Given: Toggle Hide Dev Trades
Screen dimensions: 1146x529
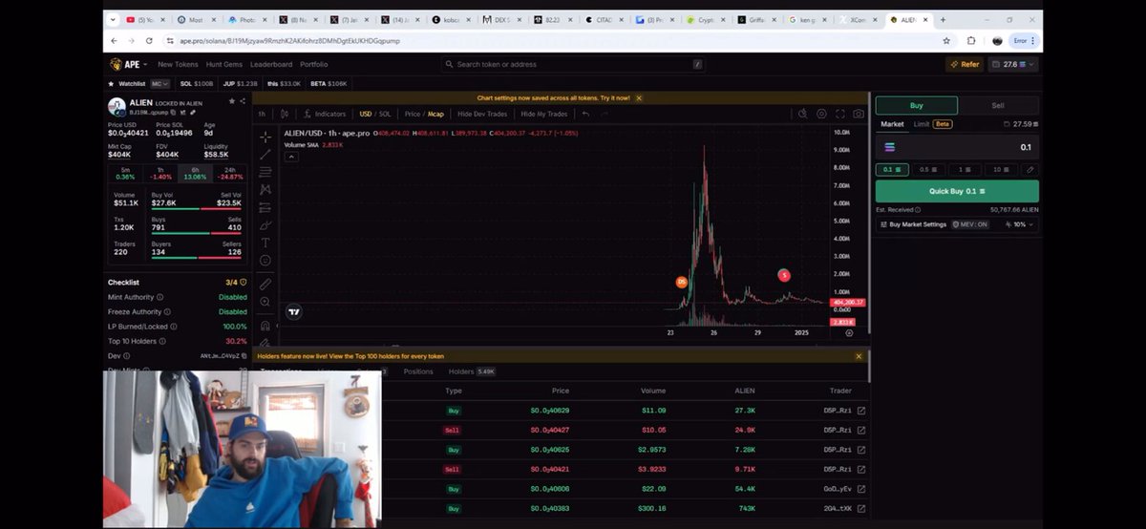Looking at the screenshot, I should pos(483,114).
